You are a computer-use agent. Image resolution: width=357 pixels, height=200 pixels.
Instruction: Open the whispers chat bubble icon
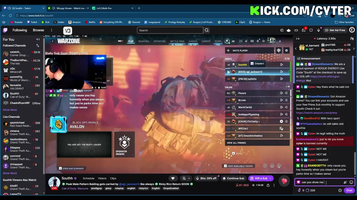point(311,30)
